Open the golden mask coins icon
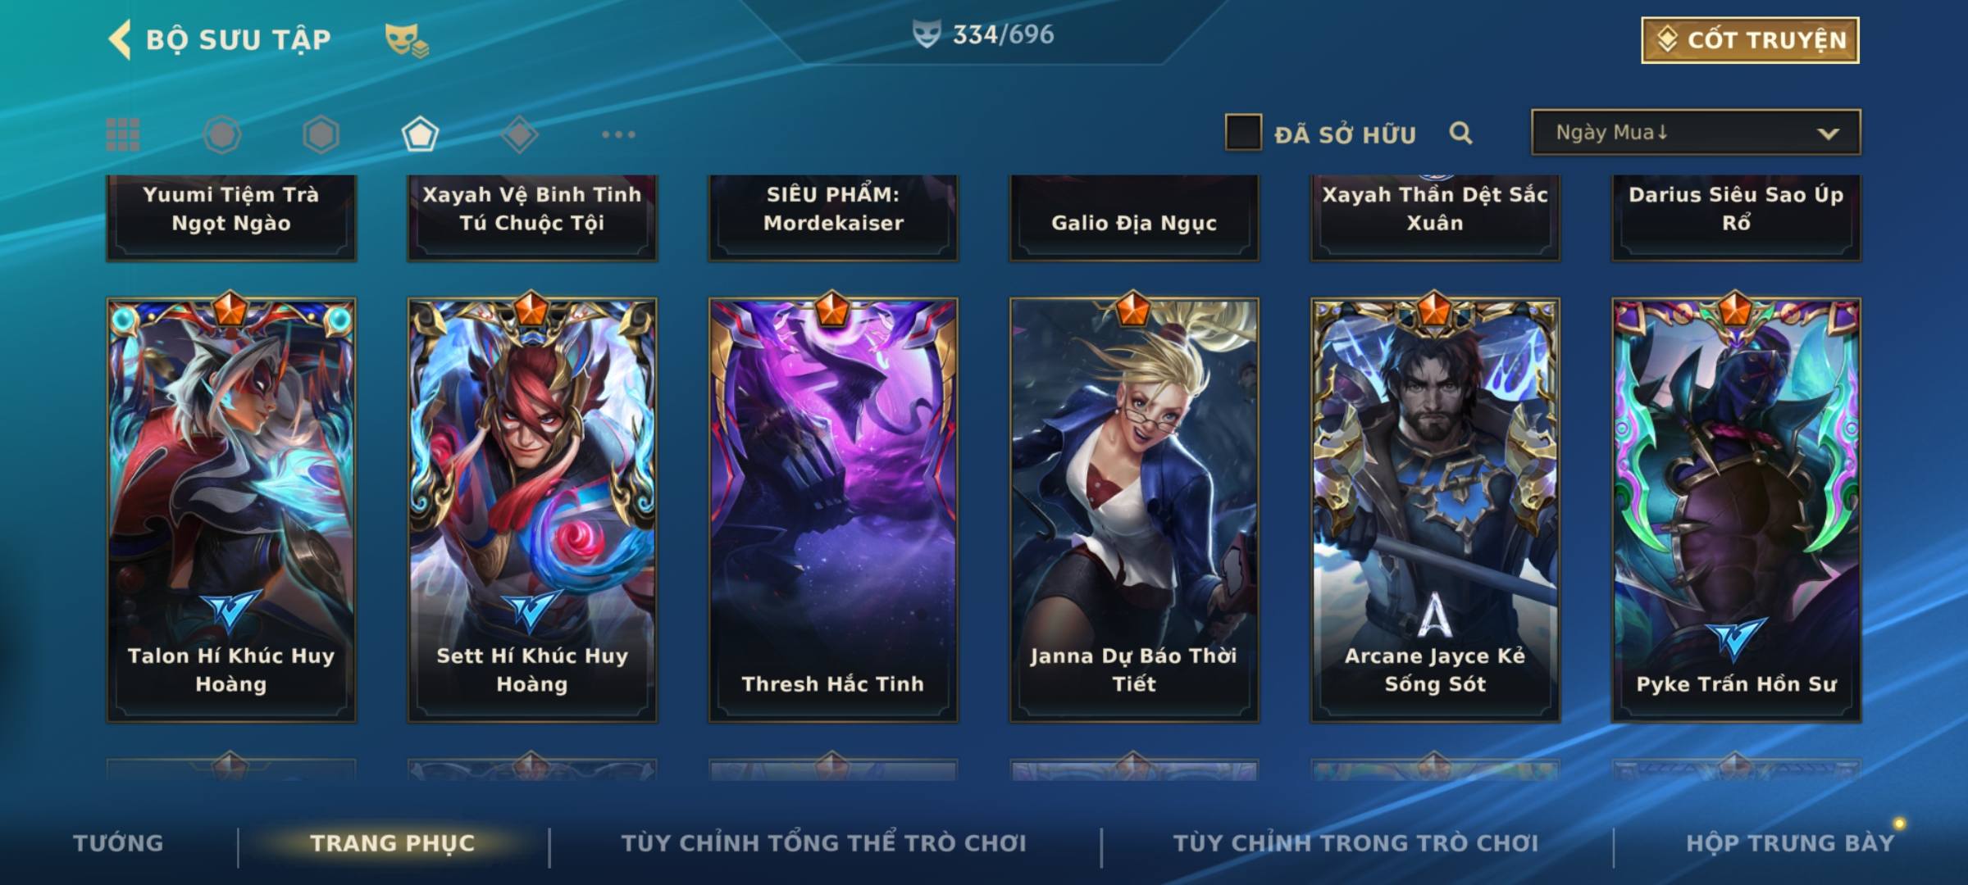The height and width of the screenshot is (885, 1968). pos(407,40)
